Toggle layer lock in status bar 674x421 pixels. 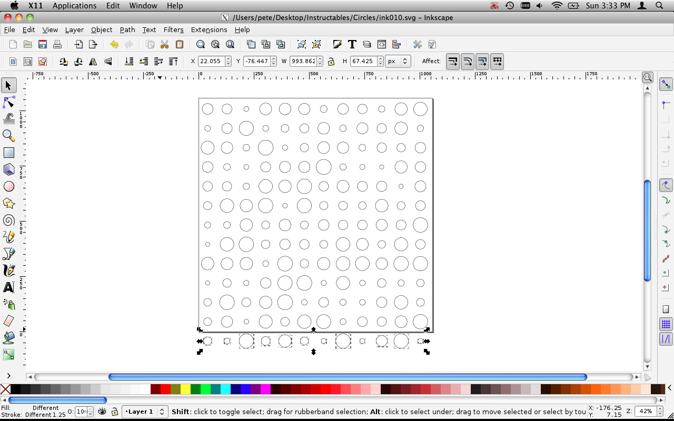click(x=114, y=412)
